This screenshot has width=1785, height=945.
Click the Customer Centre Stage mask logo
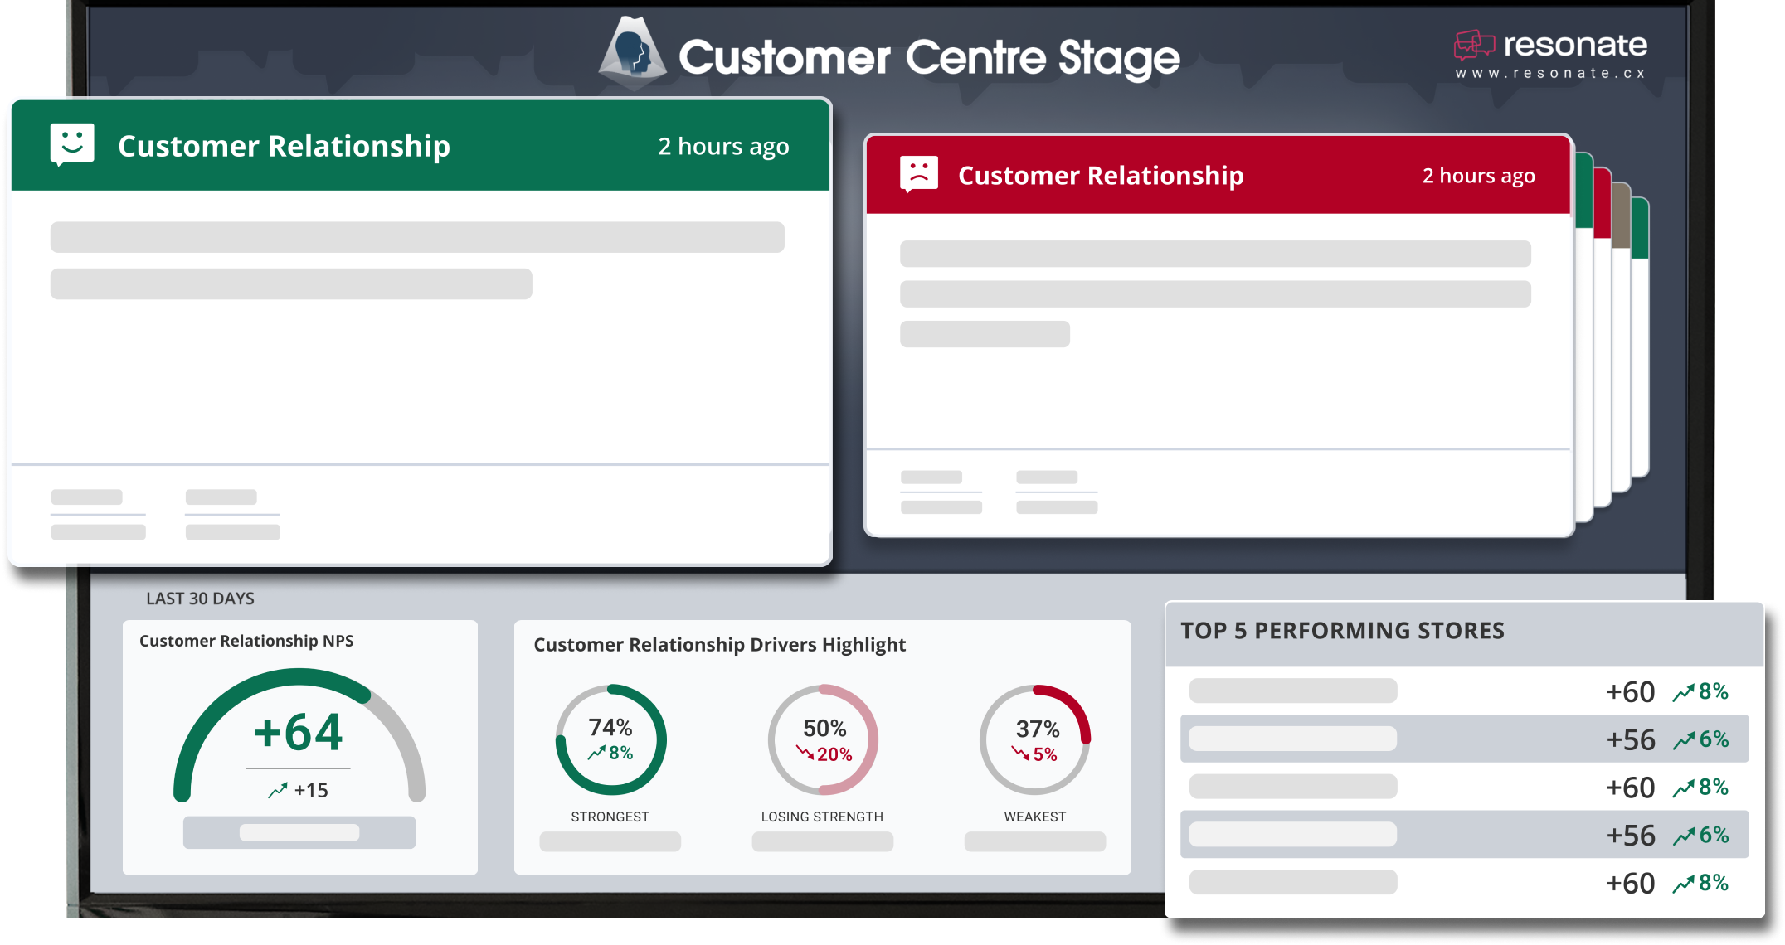tap(632, 53)
